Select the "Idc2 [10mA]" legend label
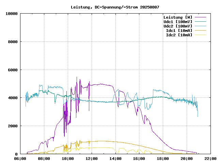 click(x=179, y=35)
